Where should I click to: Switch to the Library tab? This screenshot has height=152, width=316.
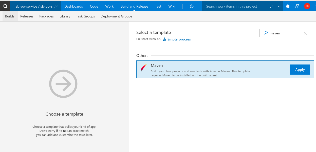tap(65, 16)
